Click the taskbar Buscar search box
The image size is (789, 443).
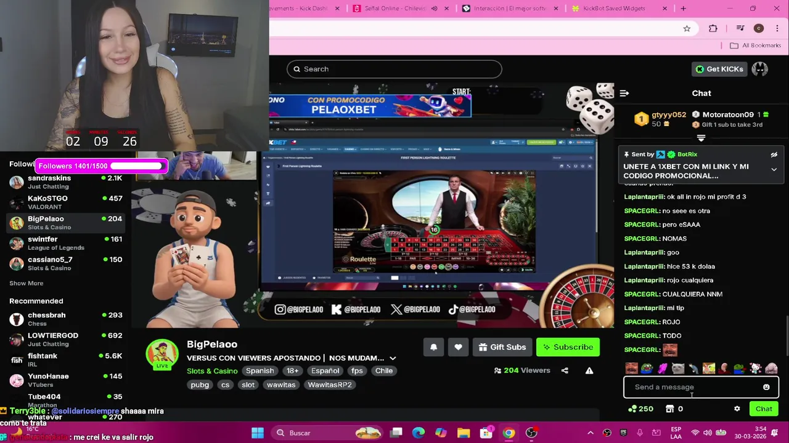pyautogui.click(x=327, y=433)
